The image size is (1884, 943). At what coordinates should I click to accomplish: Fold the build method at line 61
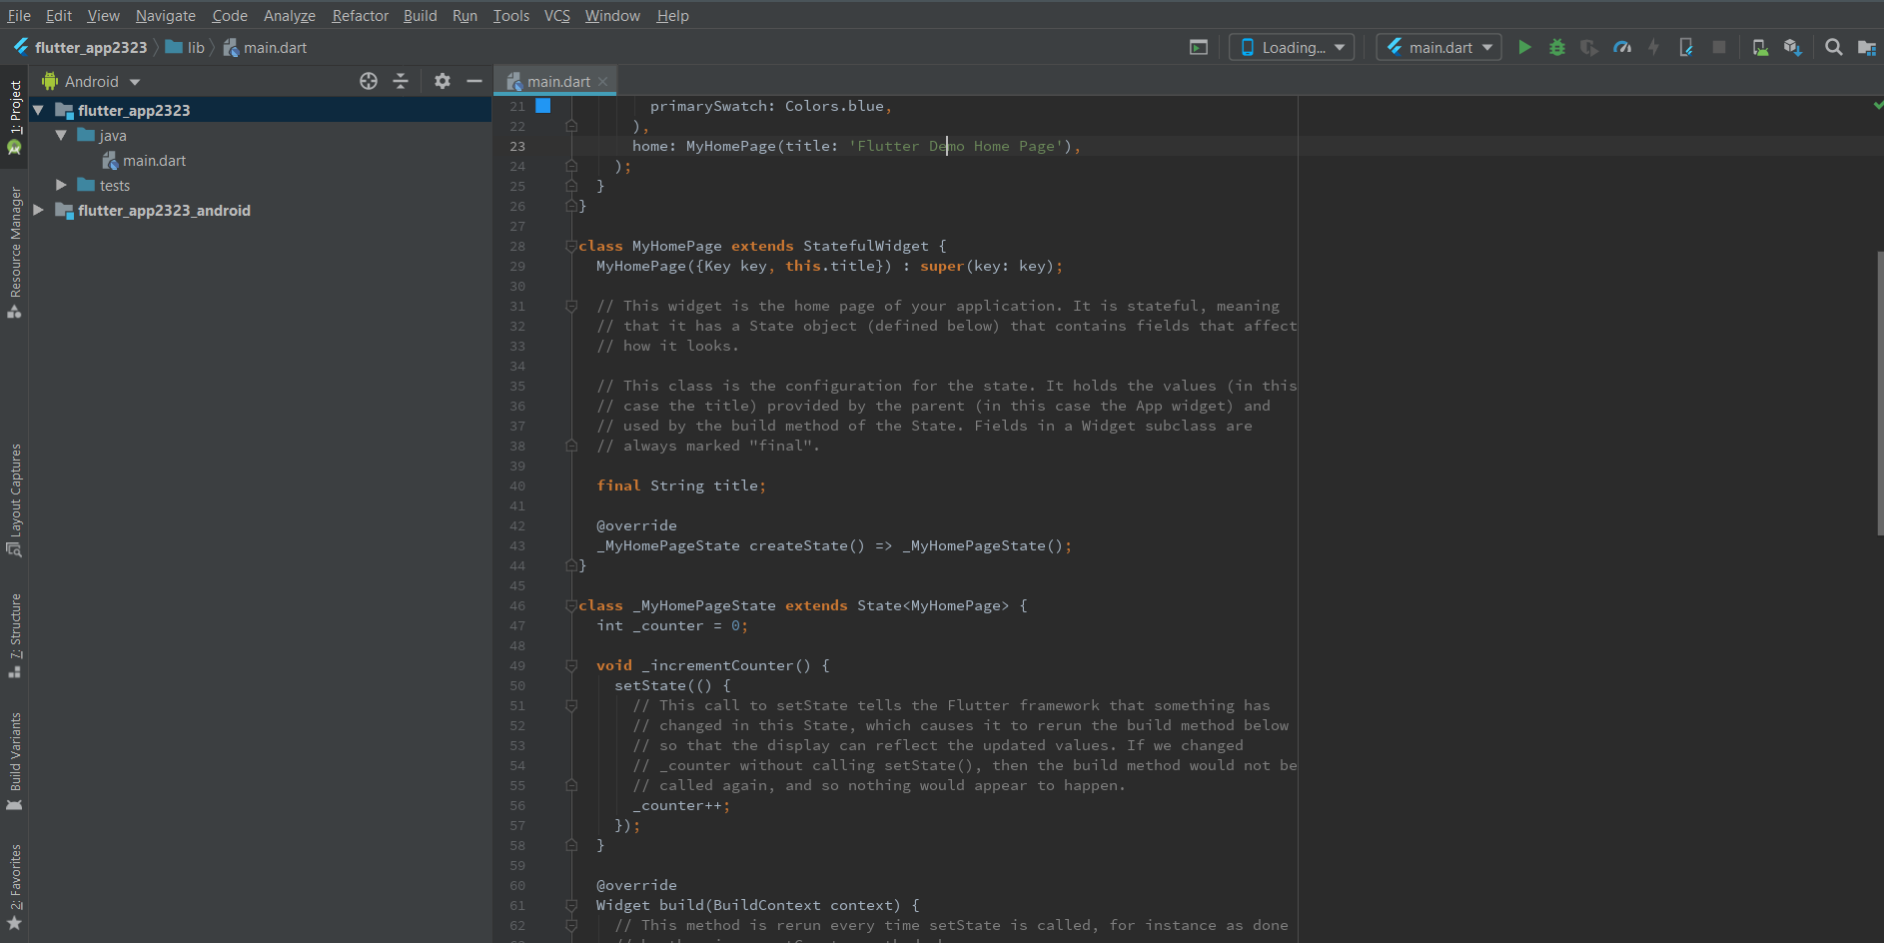click(x=571, y=905)
